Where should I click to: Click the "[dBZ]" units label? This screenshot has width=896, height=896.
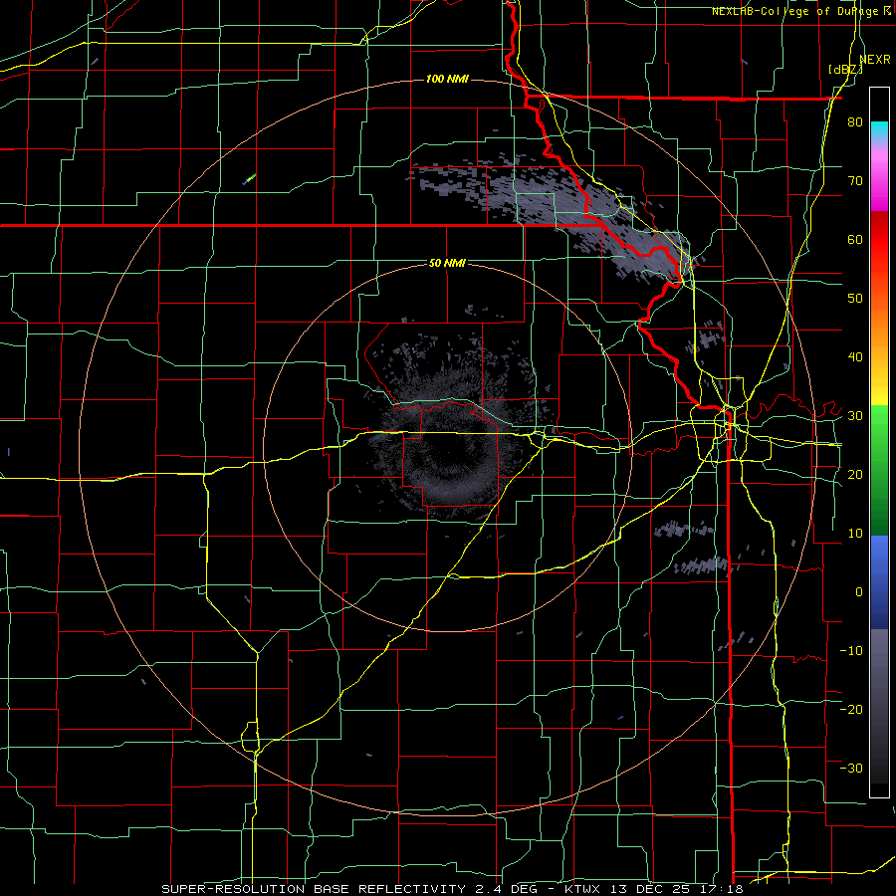coord(845,70)
